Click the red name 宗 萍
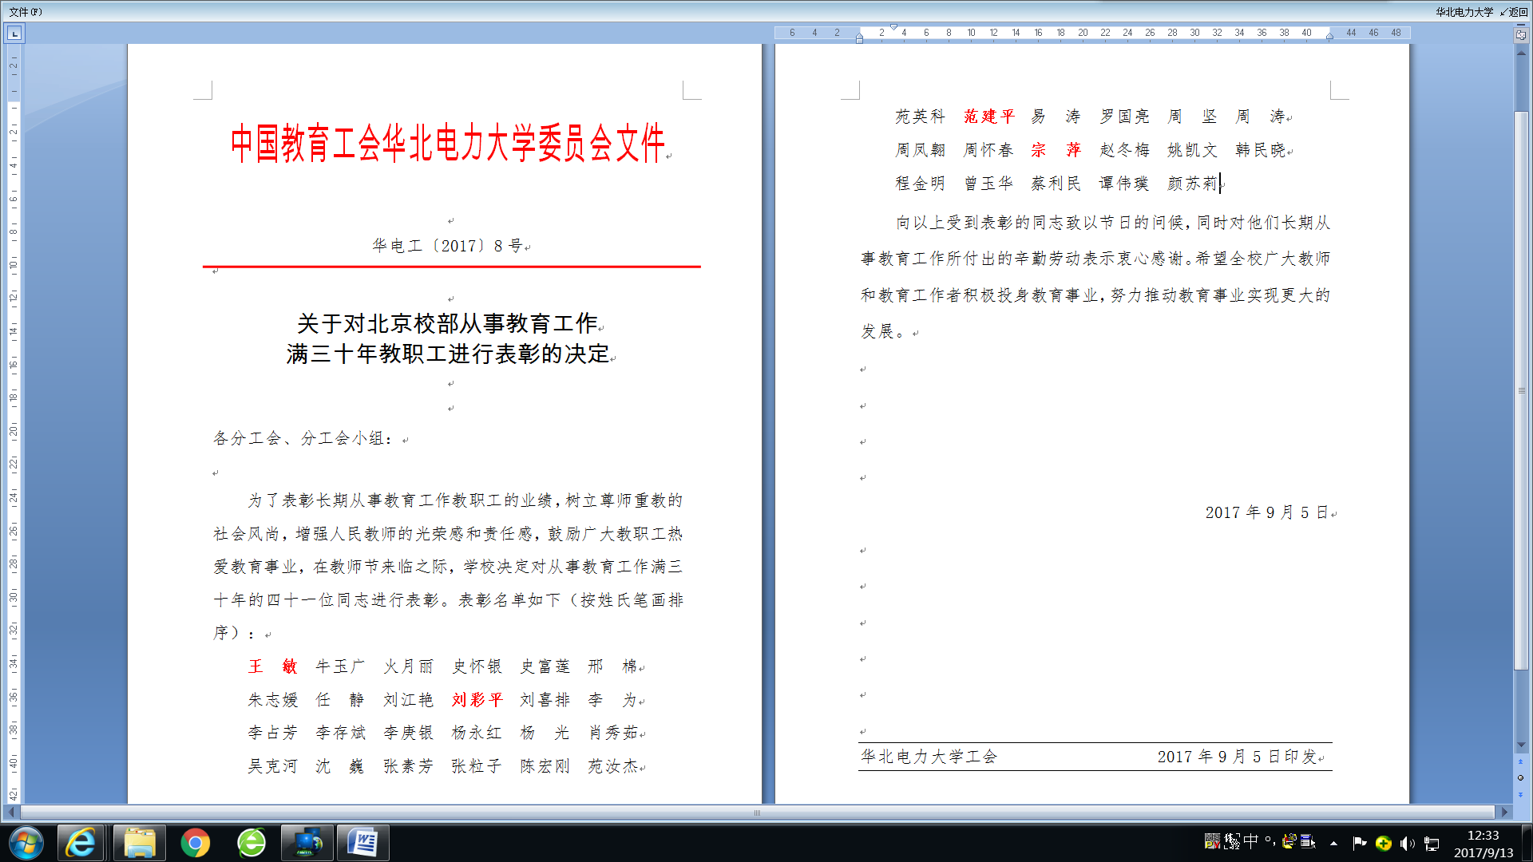This screenshot has height=862, width=1533. [x=1056, y=150]
